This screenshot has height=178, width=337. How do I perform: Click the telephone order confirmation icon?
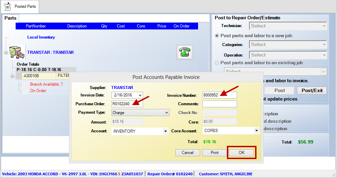point(185,52)
